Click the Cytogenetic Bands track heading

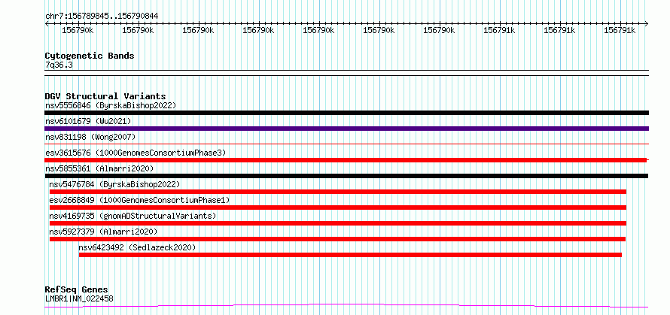pyautogui.click(x=90, y=56)
